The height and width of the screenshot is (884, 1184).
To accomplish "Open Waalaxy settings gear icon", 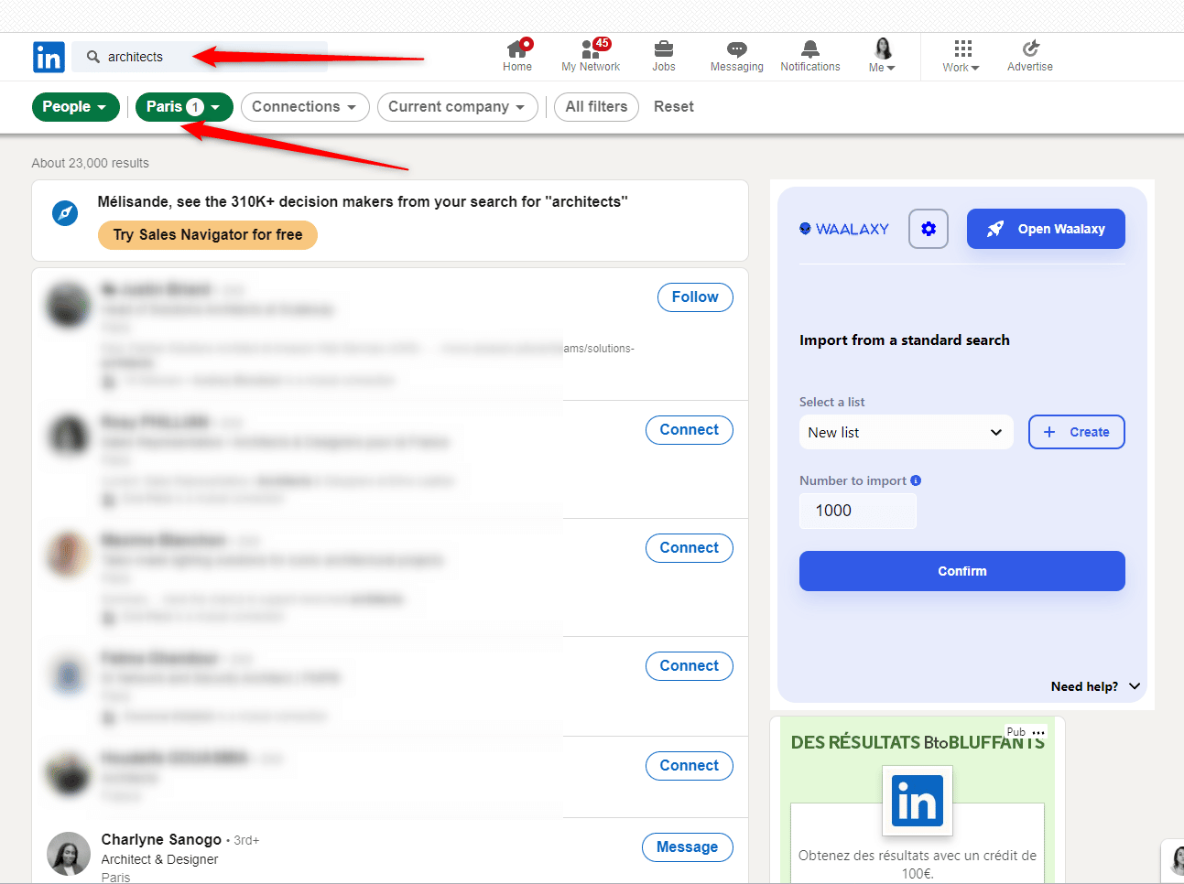I will (x=929, y=229).
